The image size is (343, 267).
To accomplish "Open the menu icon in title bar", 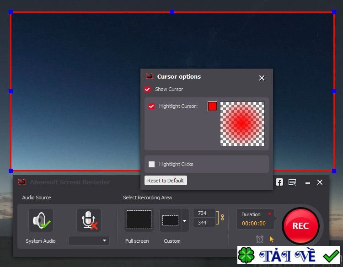I will pos(292,182).
